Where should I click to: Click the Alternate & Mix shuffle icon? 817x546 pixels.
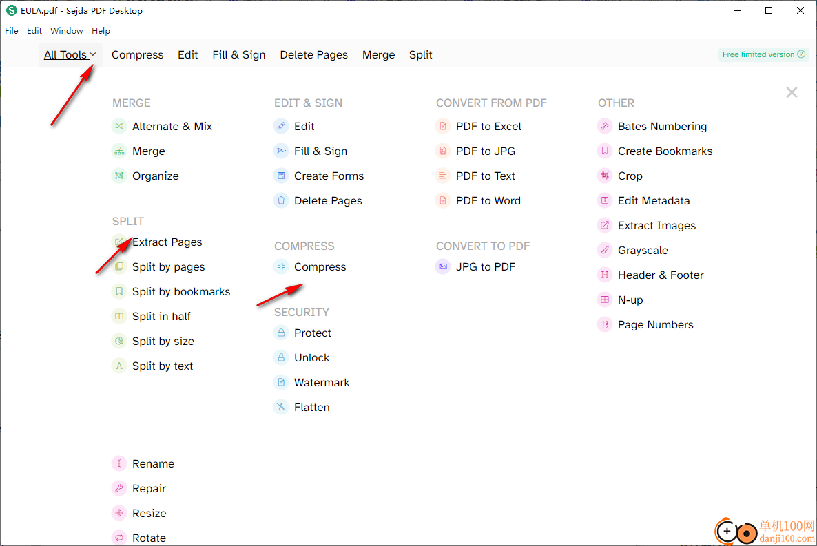(x=119, y=126)
